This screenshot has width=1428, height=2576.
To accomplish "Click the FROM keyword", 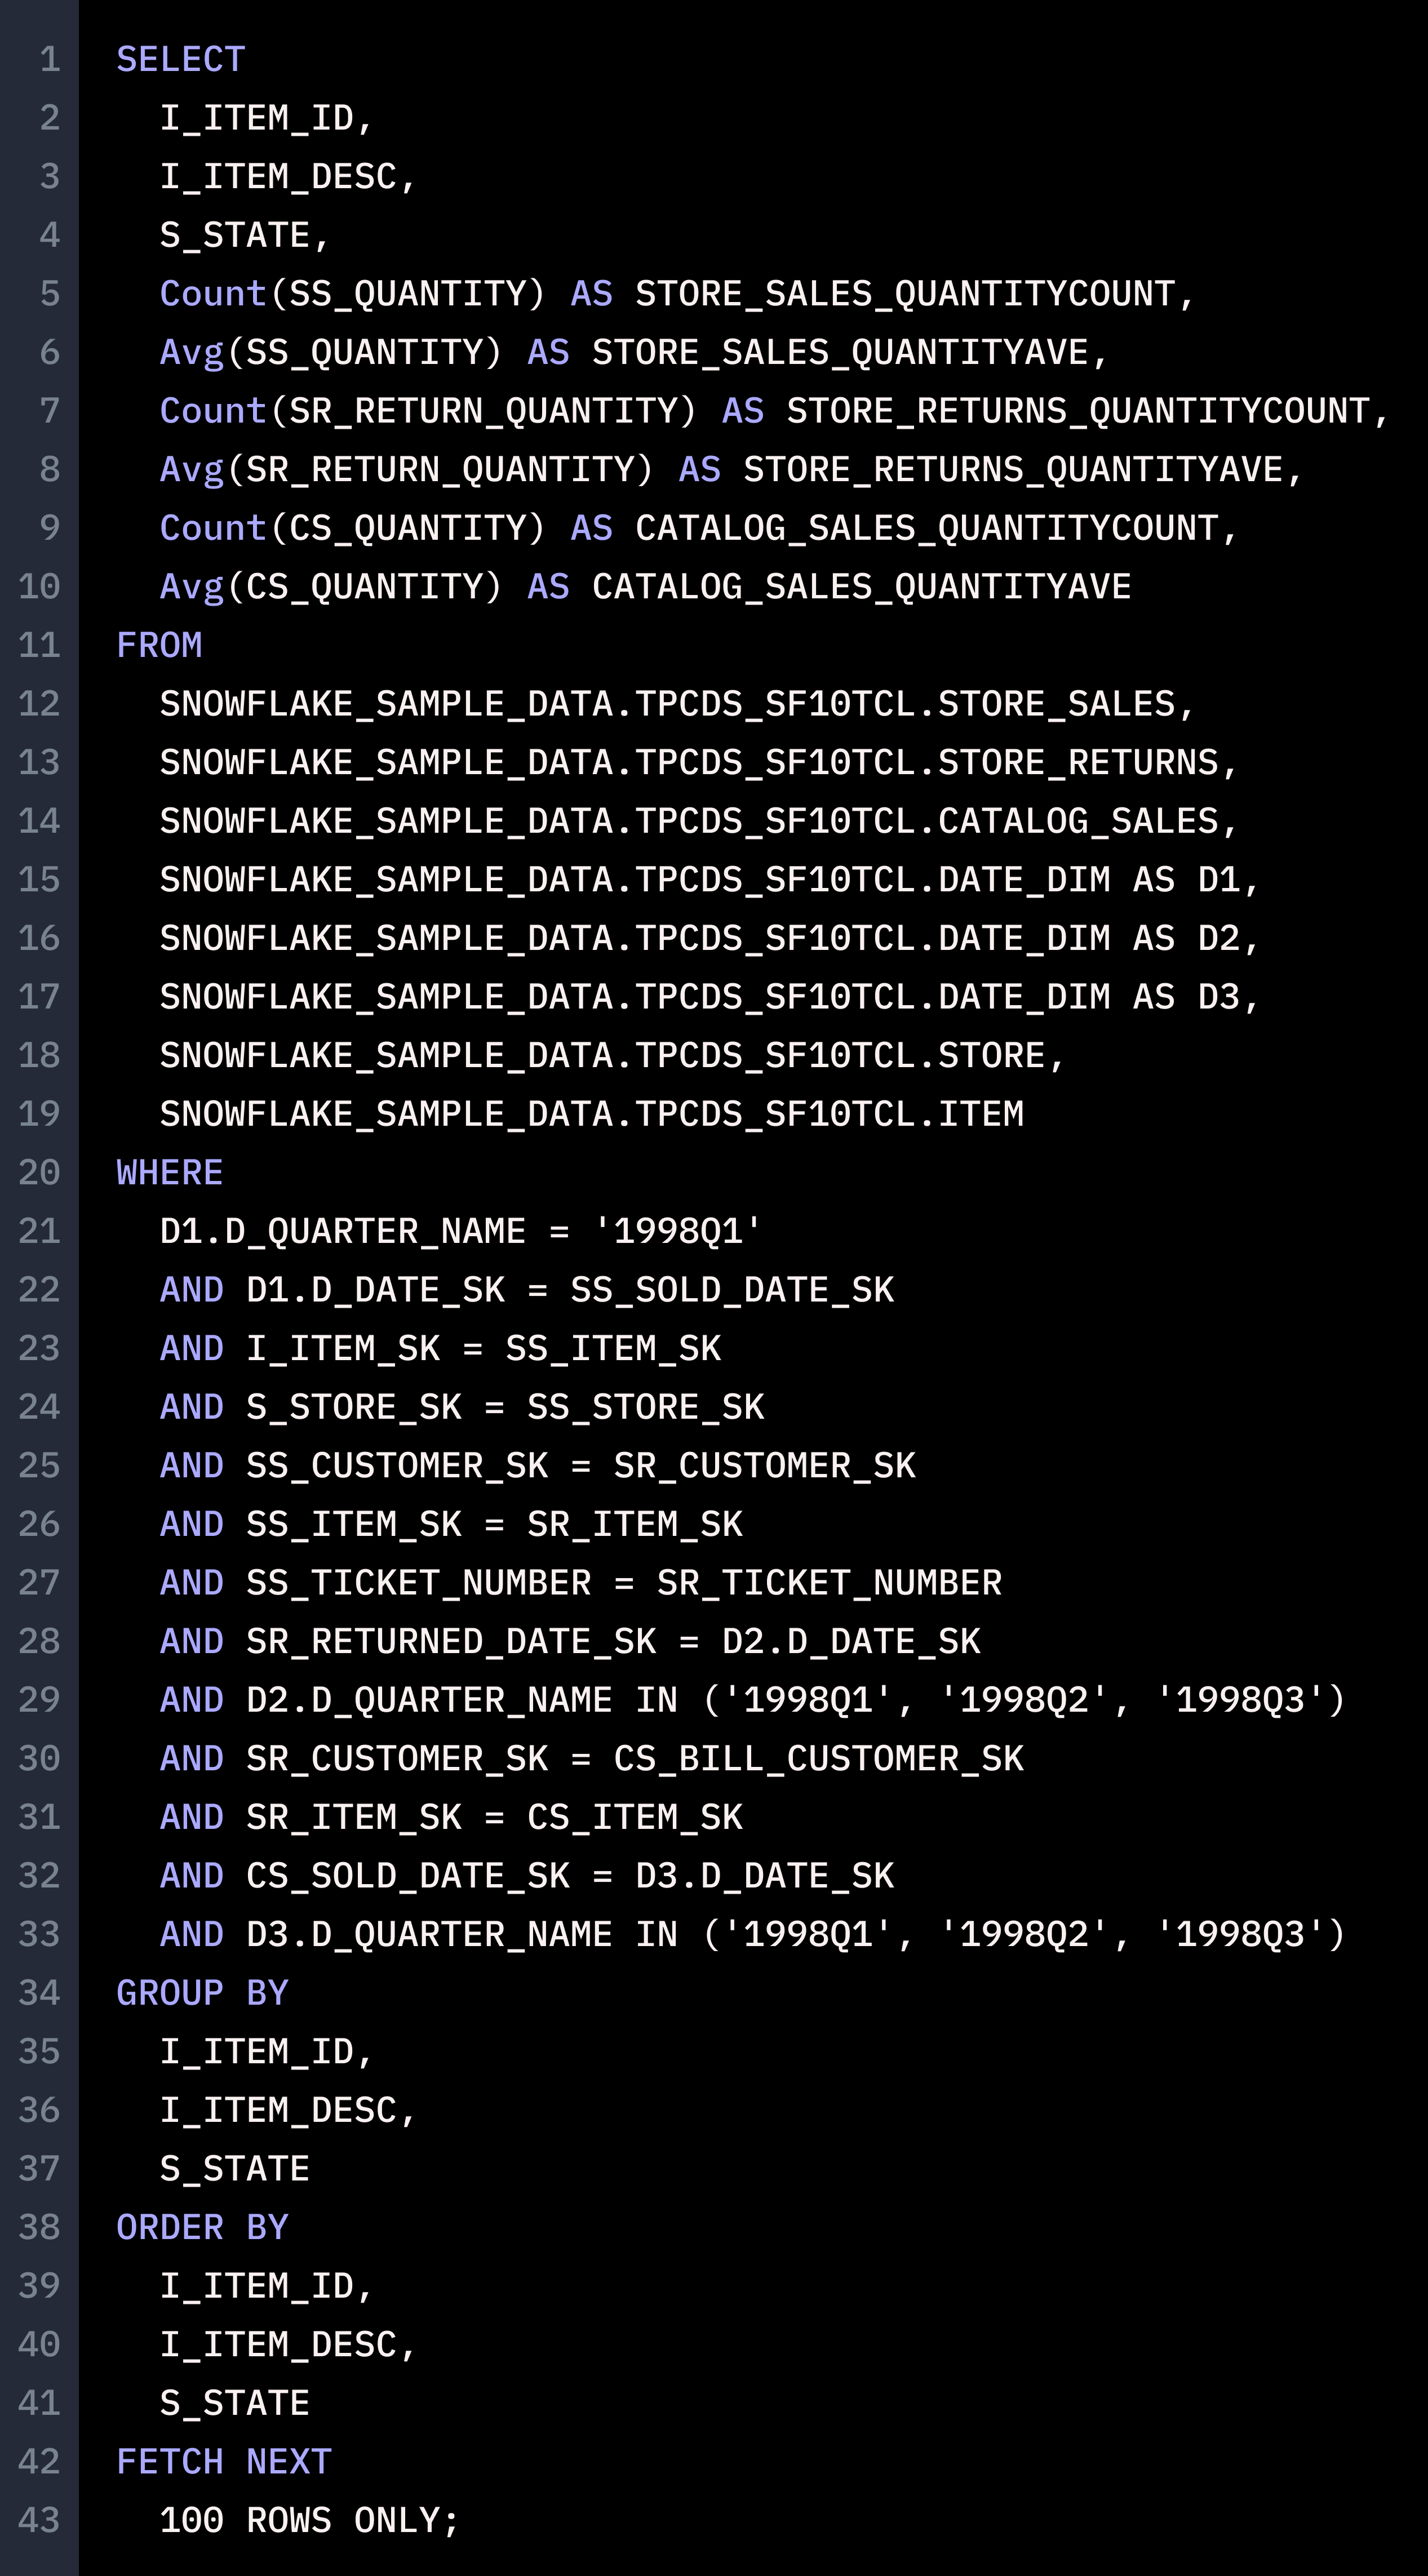I will point(159,645).
